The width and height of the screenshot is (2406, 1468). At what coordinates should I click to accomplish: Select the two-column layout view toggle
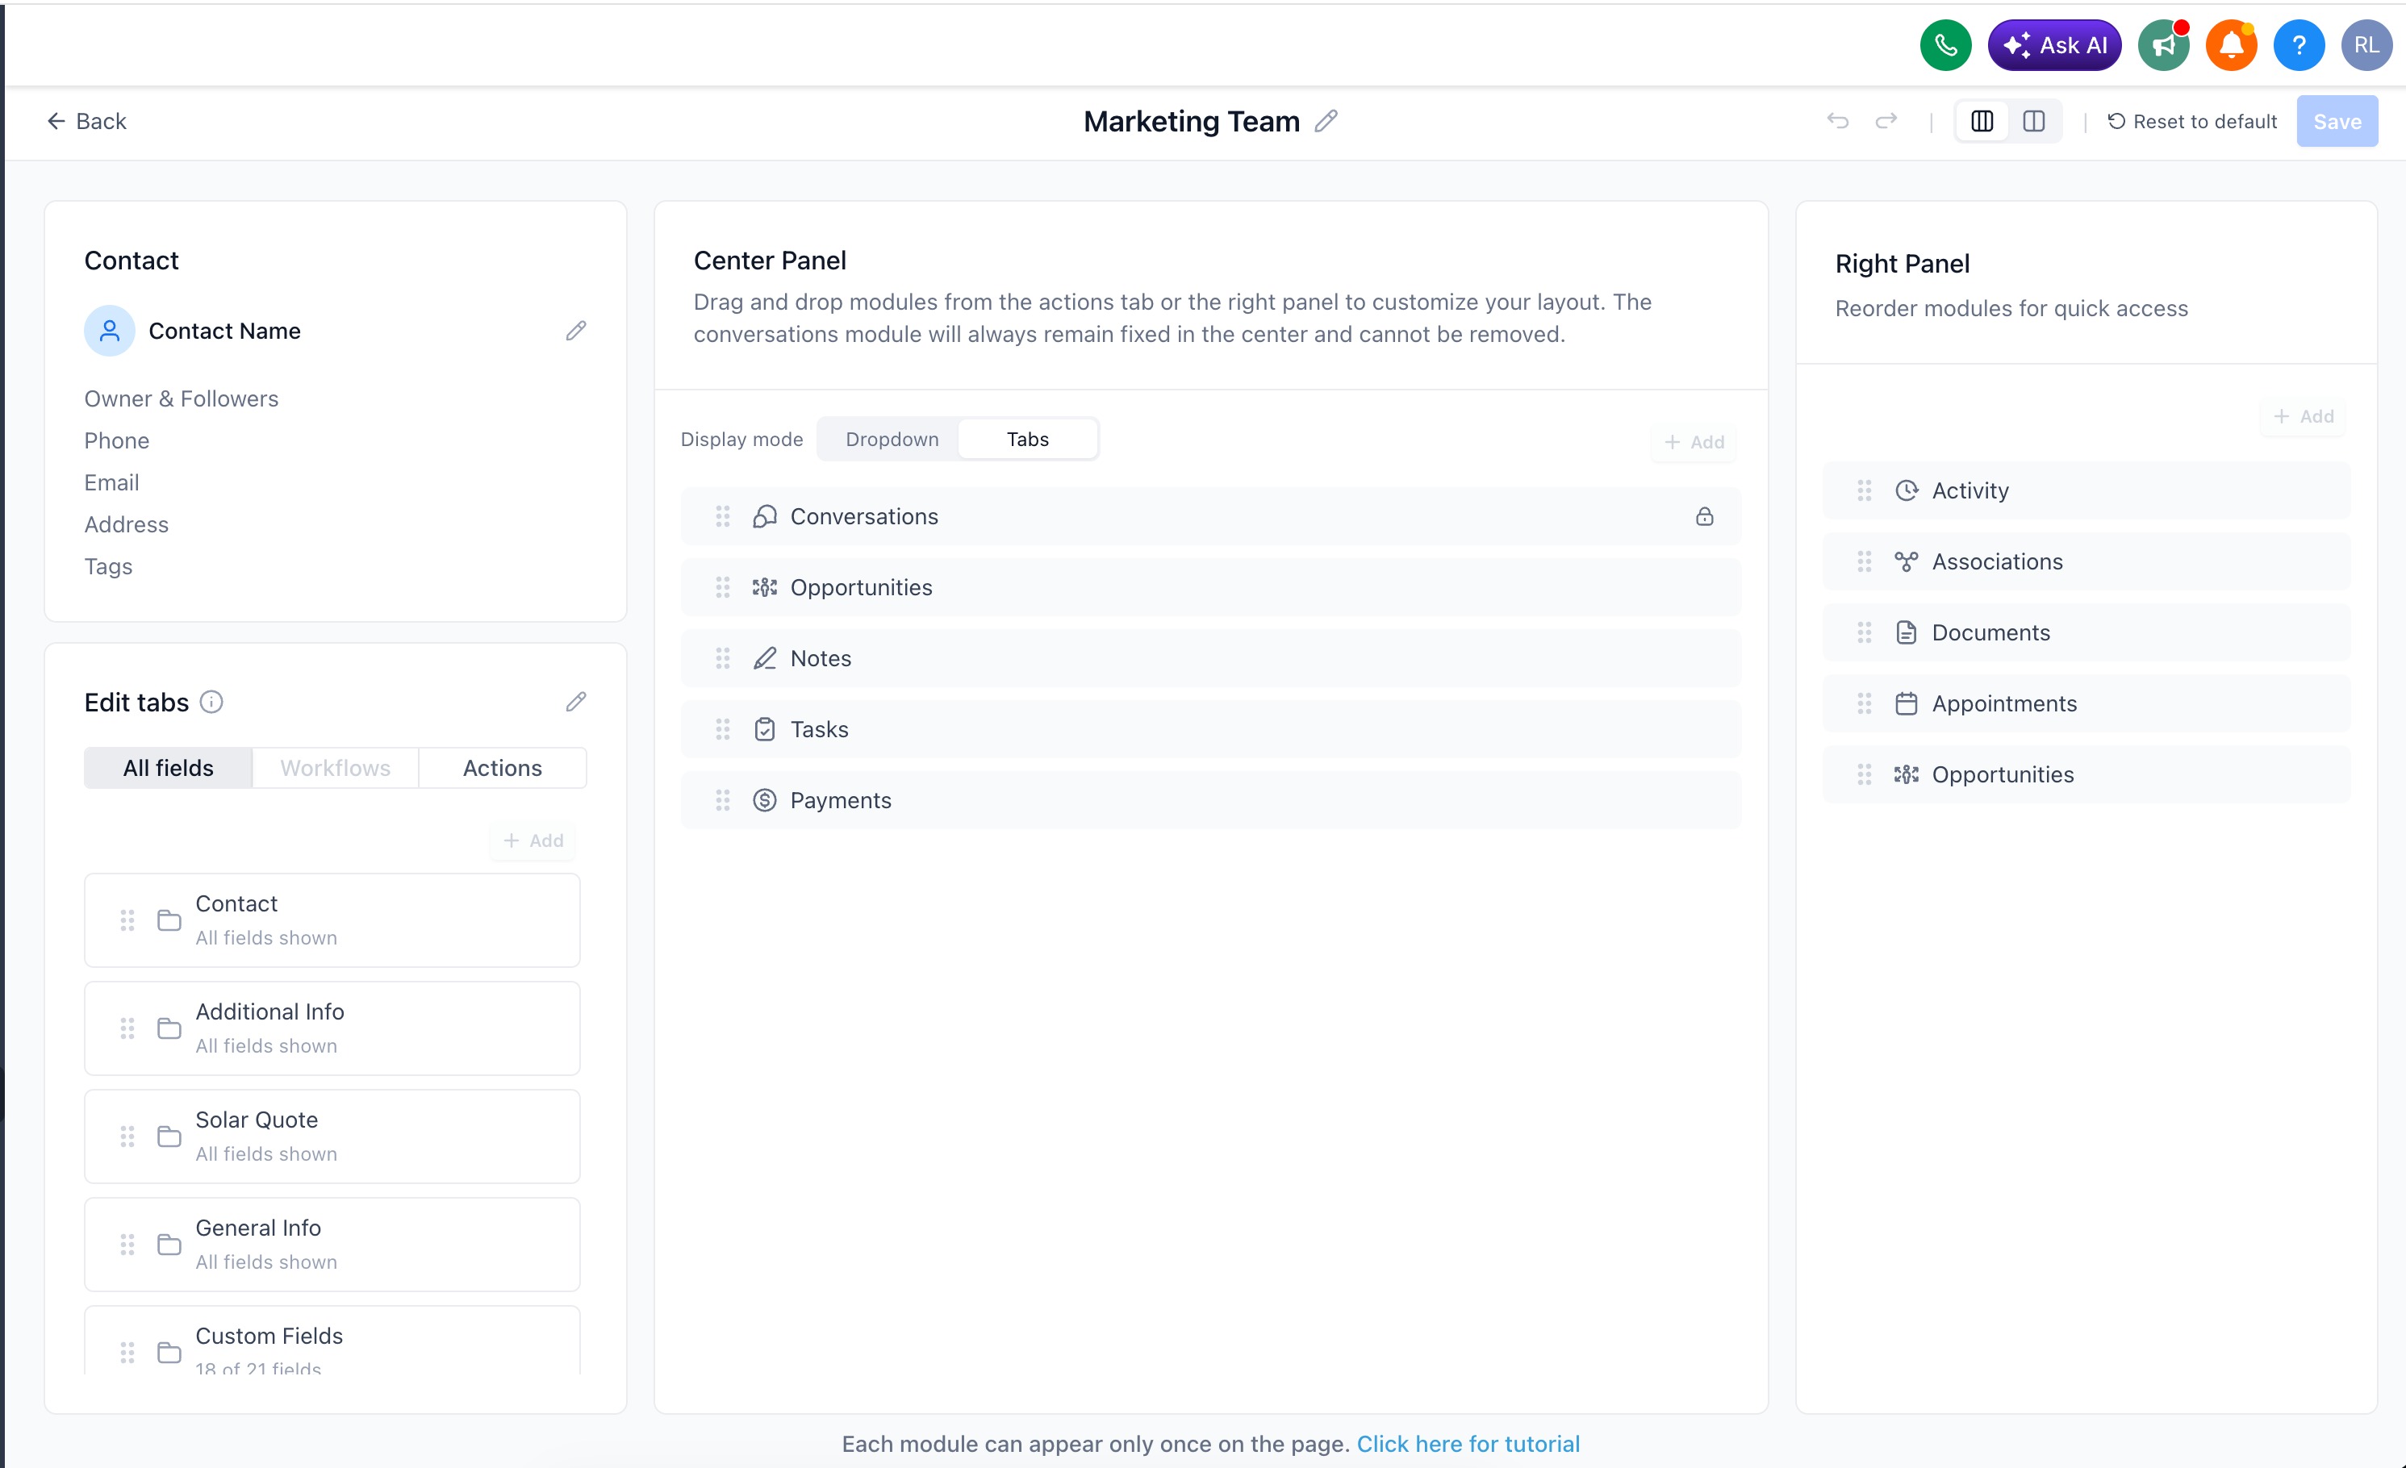pyautogui.click(x=2033, y=121)
